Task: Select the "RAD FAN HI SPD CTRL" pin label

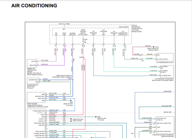Action: (164, 131)
